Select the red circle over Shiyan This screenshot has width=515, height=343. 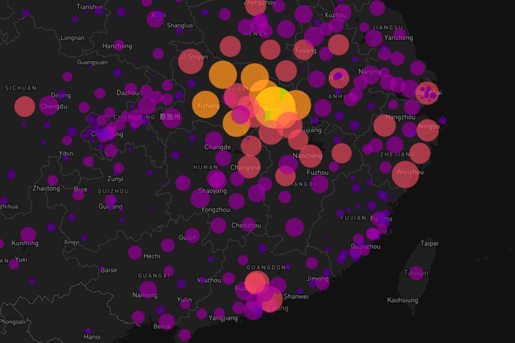click(x=191, y=61)
